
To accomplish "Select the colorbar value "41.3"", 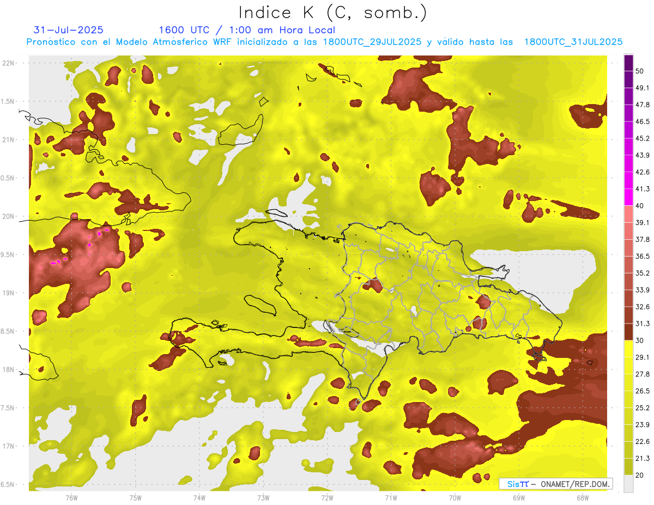I will coord(642,189).
